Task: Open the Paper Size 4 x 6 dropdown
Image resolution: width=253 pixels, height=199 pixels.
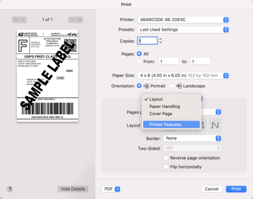Action: point(183,76)
